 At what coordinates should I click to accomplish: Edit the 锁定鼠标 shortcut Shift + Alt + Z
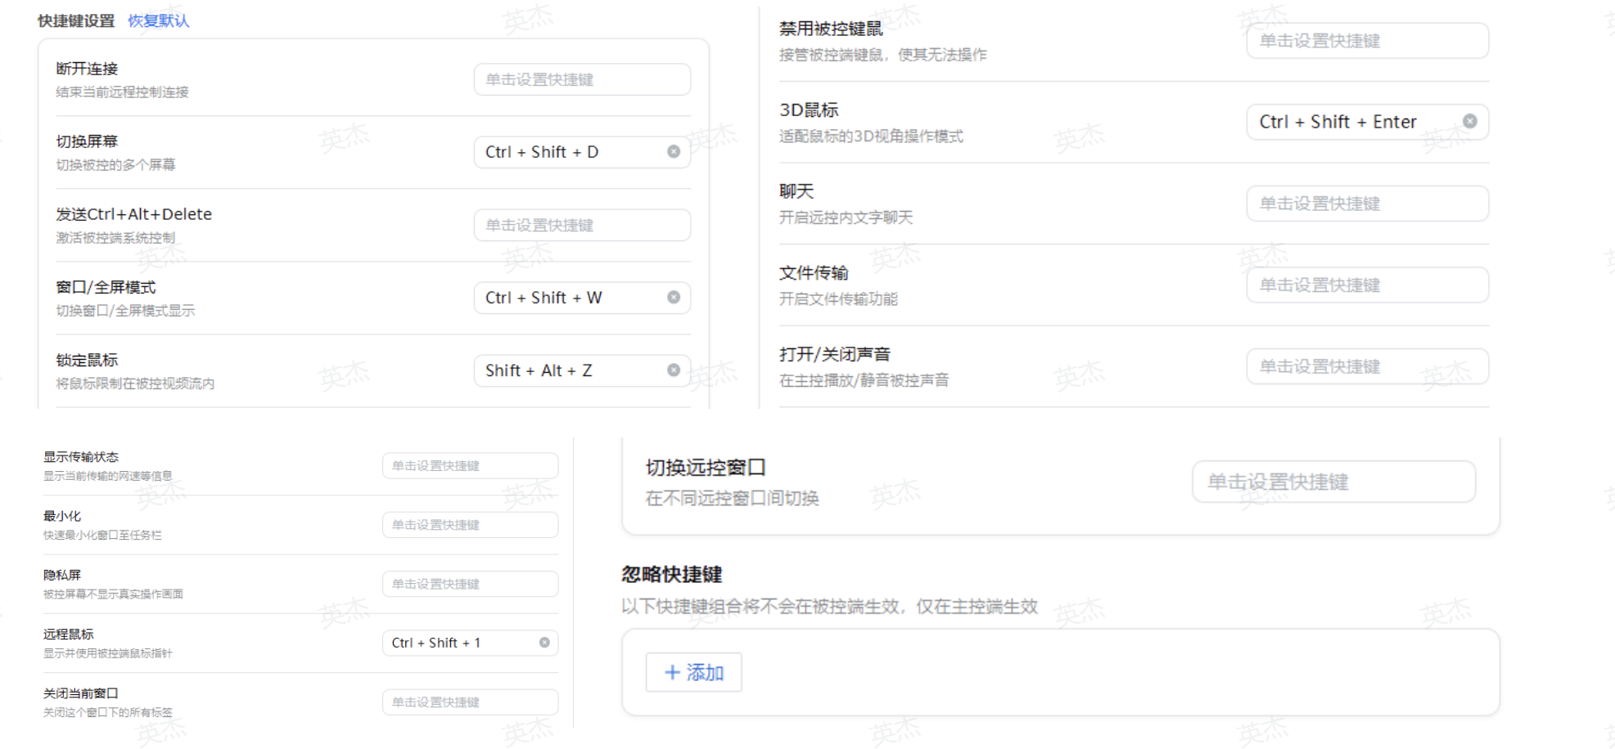[569, 370]
